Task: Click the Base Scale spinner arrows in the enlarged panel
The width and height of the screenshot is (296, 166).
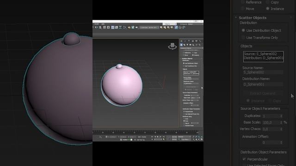Action: click(281, 123)
